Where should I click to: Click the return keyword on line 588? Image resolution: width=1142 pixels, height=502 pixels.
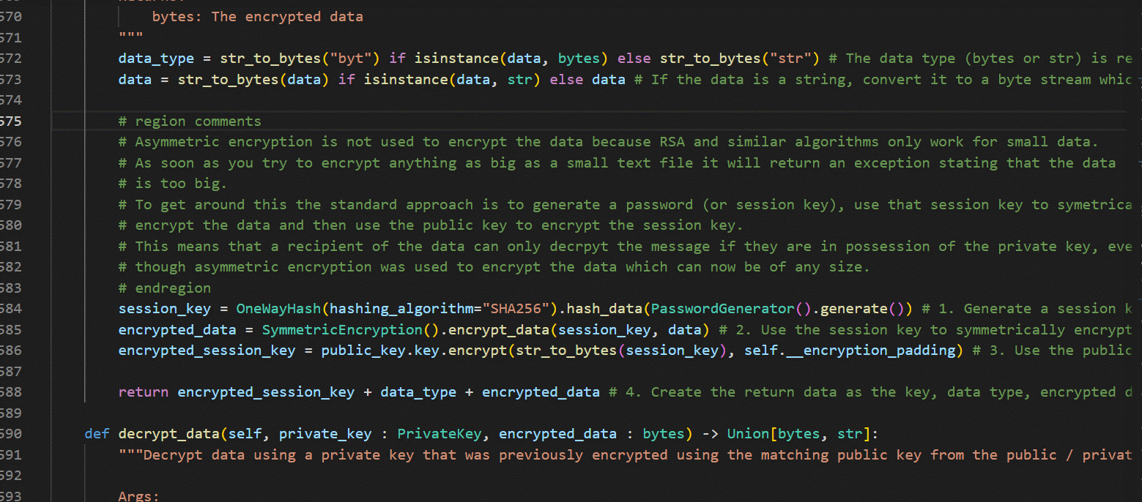click(143, 392)
